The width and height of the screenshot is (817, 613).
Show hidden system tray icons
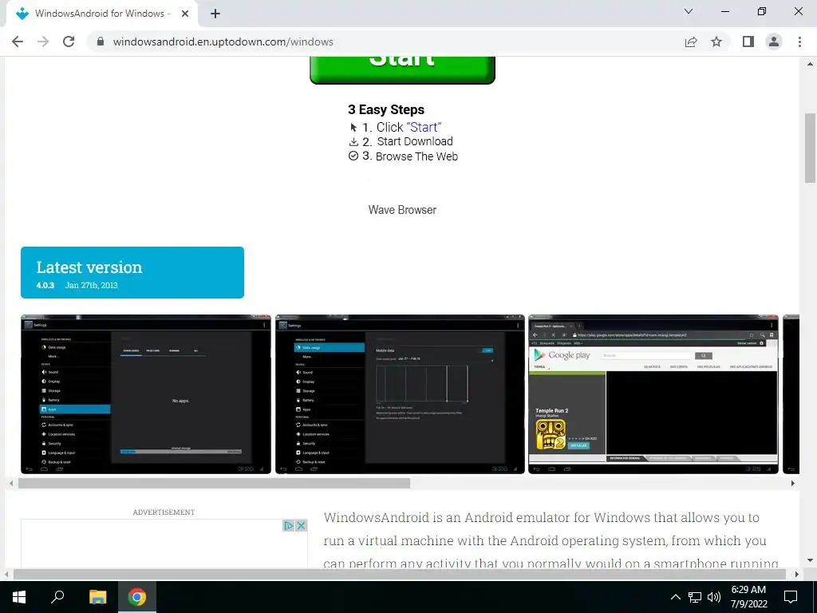point(675,597)
